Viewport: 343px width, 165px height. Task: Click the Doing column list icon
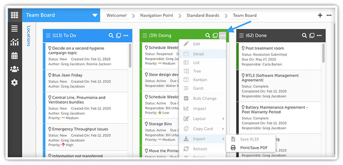[x=145, y=36]
